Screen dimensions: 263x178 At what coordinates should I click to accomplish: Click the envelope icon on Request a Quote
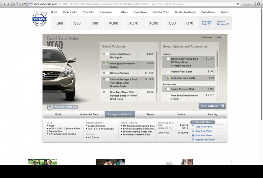pos(193,122)
